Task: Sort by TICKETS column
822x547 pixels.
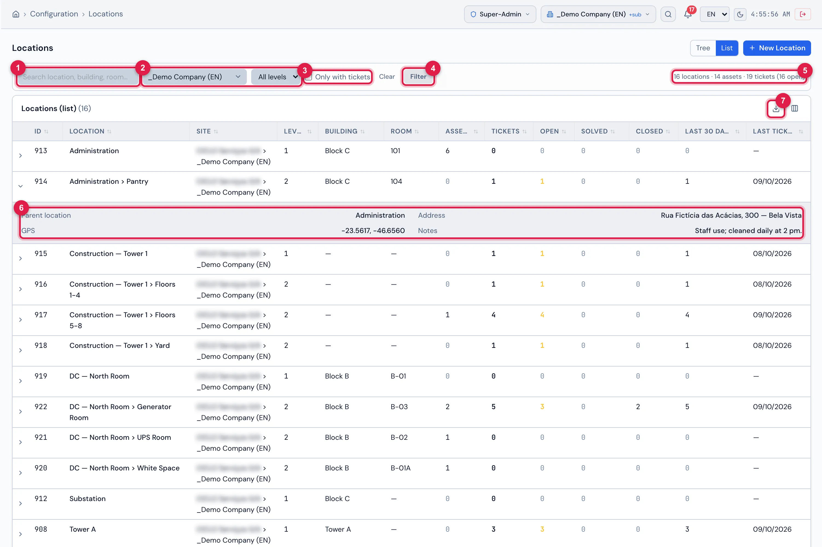Action: point(509,132)
